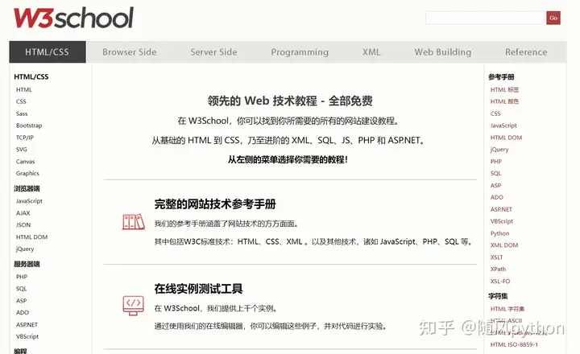Select the XML navigation tab
Screen dimensions: 580x354
pos(371,52)
